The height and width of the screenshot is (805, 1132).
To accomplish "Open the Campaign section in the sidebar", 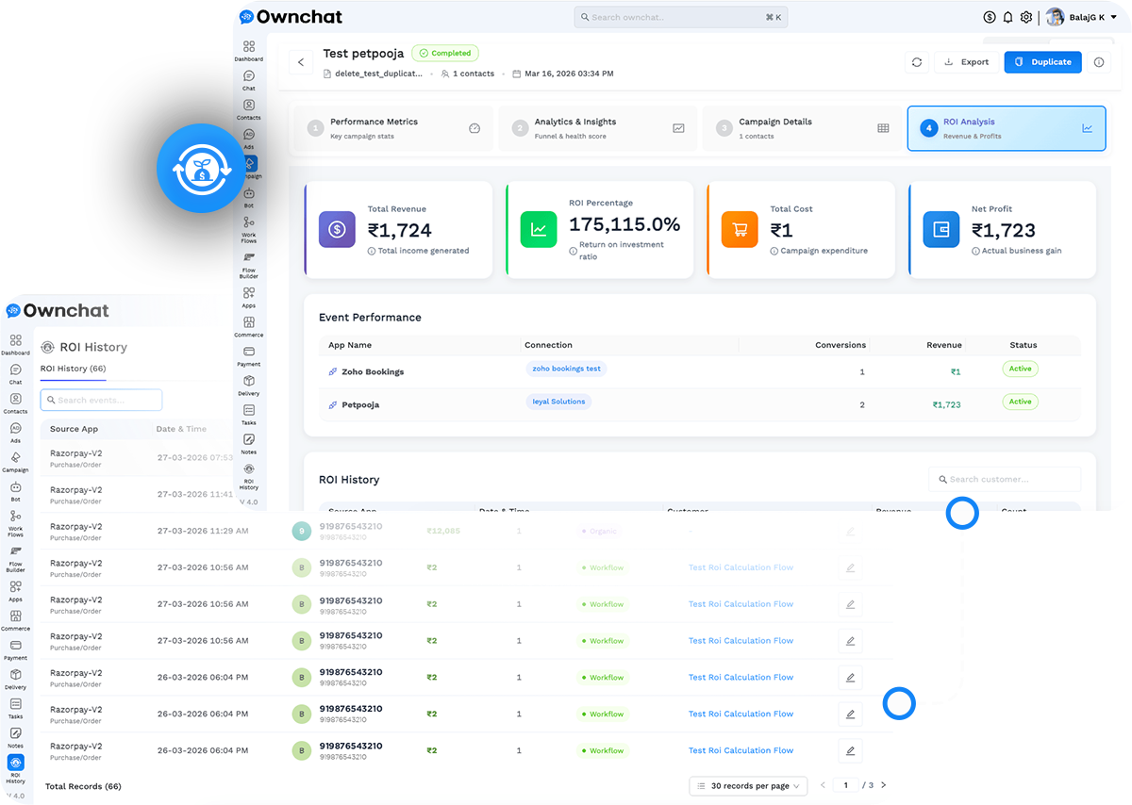I will [x=249, y=165].
